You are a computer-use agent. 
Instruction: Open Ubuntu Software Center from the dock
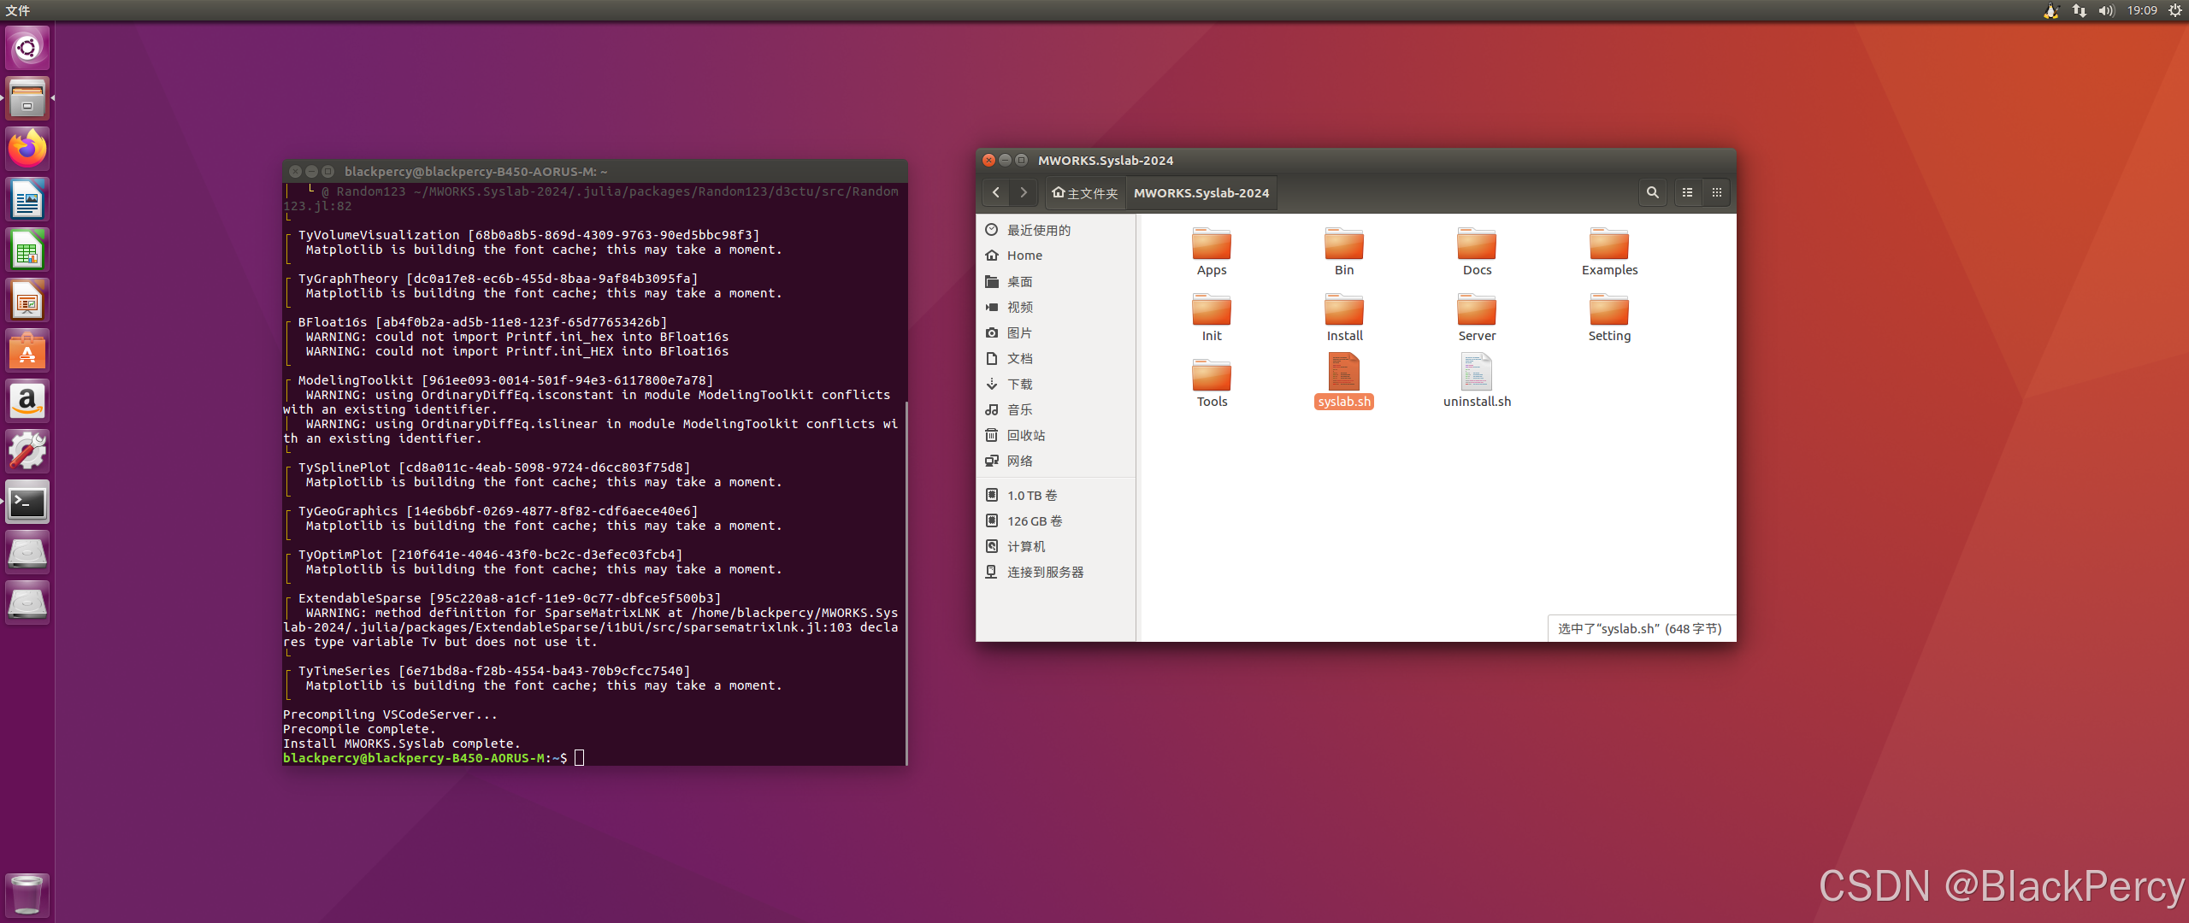click(x=27, y=350)
